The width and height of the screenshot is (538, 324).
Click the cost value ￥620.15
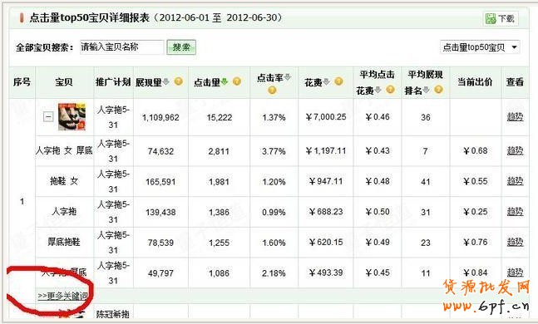coord(326,242)
